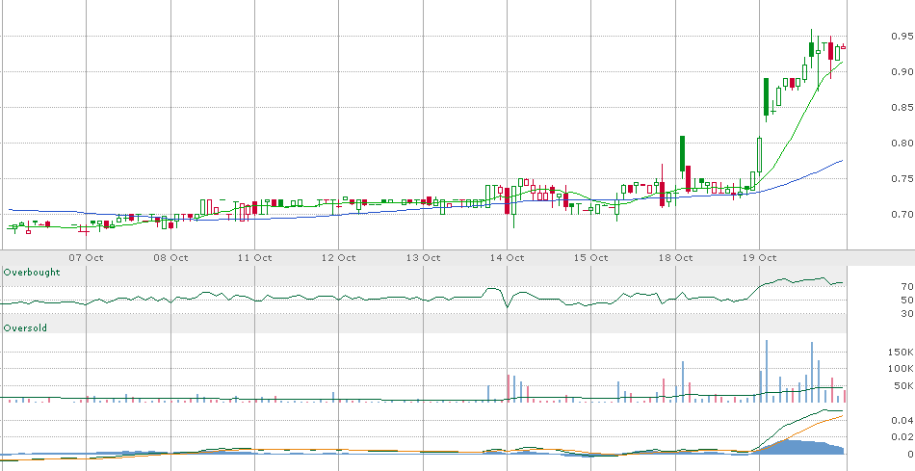This screenshot has width=915, height=471.
Task: Click the 100K volume axis label
Action: [901, 368]
